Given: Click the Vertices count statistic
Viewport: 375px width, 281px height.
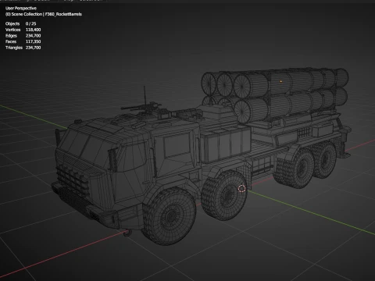Looking at the screenshot, I should pyautogui.click(x=23, y=30).
